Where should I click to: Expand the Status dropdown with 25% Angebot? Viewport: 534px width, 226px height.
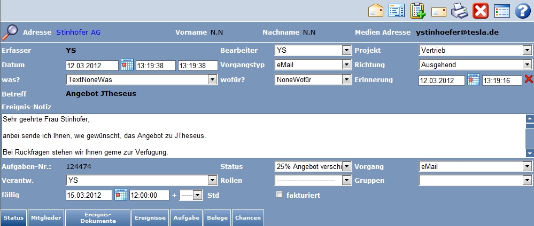347,167
